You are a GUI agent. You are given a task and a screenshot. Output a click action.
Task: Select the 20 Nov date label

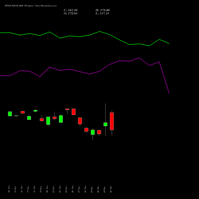tap(47, 189)
